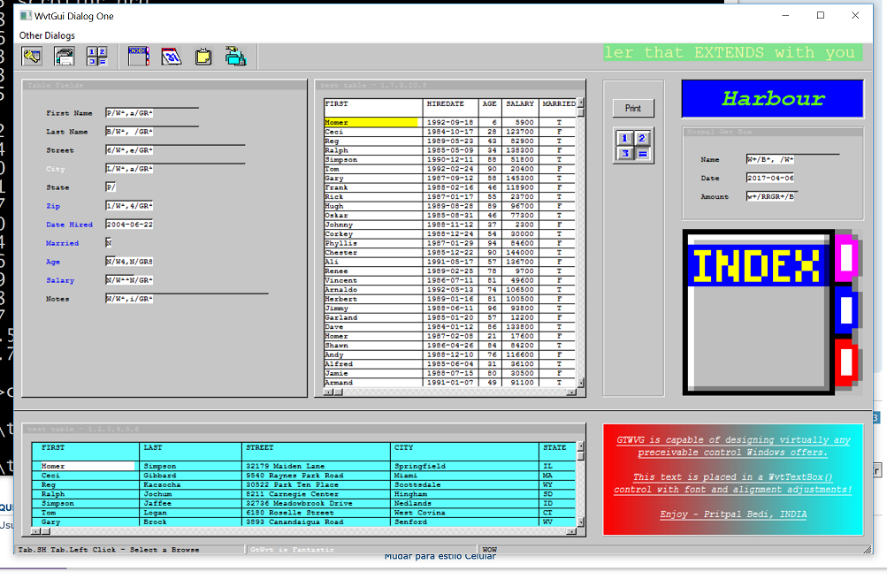Click the large INDEX image

pyautogui.click(x=769, y=311)
